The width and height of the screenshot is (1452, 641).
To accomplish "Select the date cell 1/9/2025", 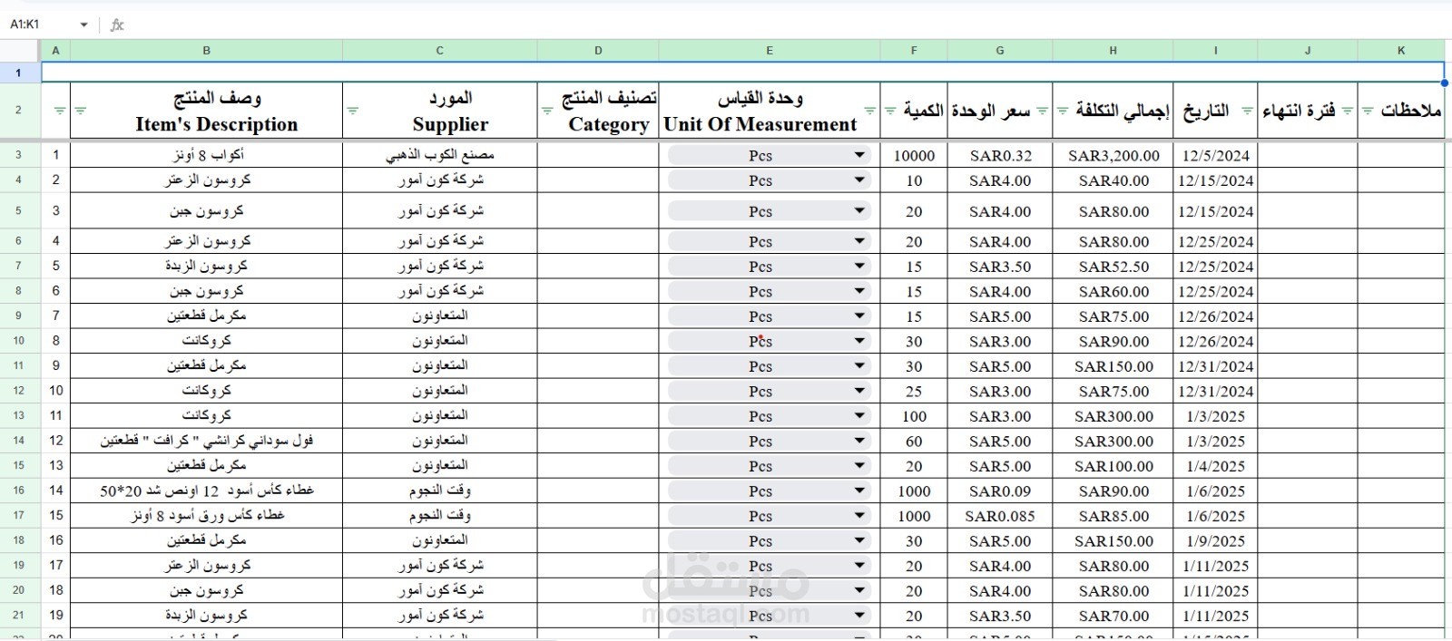I will 1215,540.
